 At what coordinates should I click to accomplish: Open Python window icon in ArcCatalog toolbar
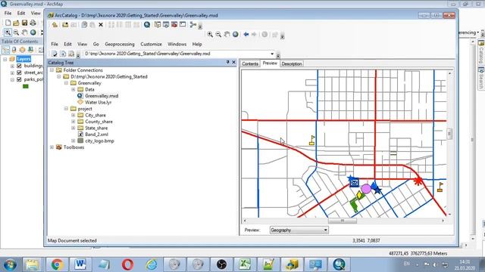pos(183,25)
